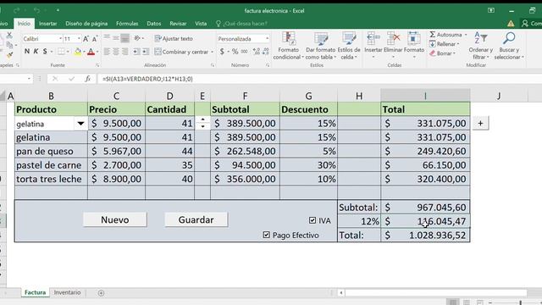Decrease decimal places icon

click(x=265, y=52)
